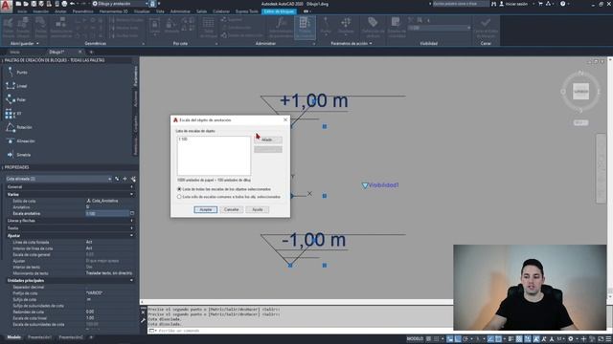The width and height of the screenshot is (613, 344).
Task: Click the Estilo de cota value Cota_Anotativa
Action: coord(102,201)
